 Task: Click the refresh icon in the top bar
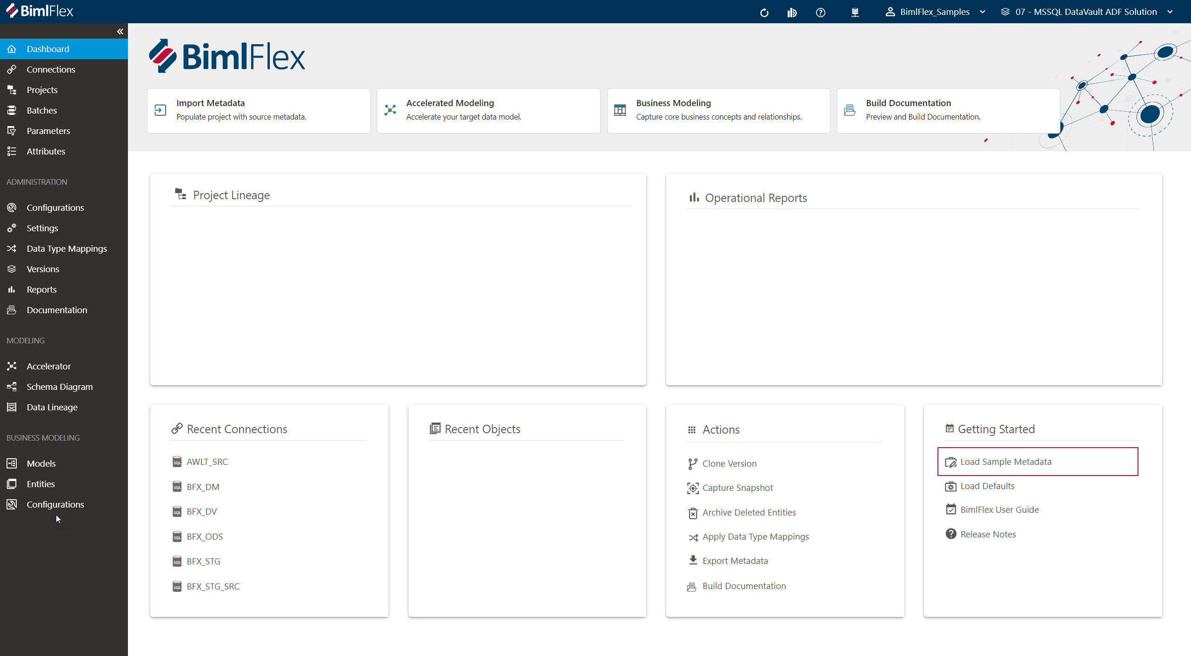pos(764,12)
